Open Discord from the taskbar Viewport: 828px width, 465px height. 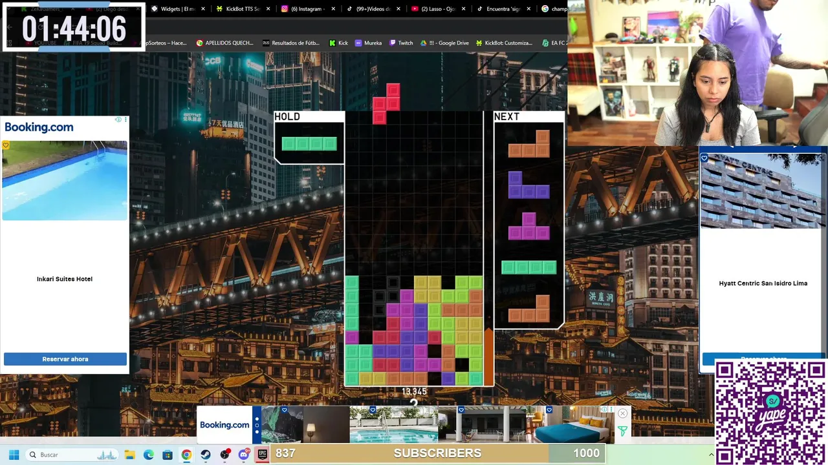244,455
